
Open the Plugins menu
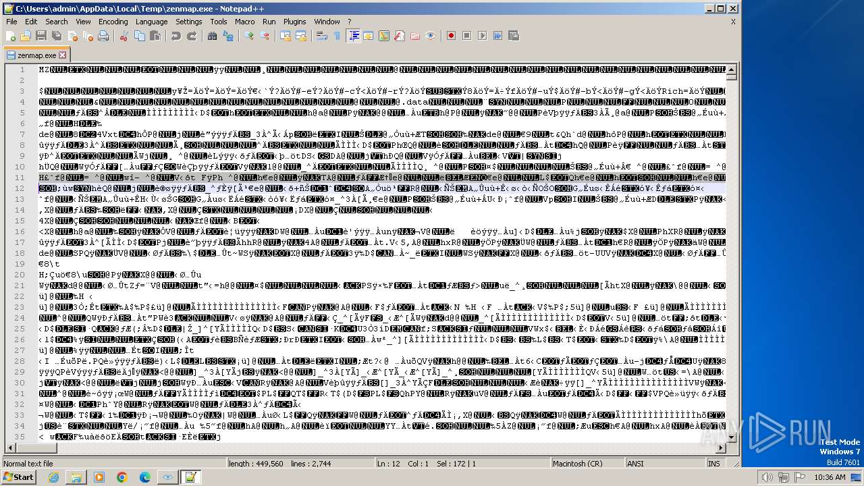[294, 22]
